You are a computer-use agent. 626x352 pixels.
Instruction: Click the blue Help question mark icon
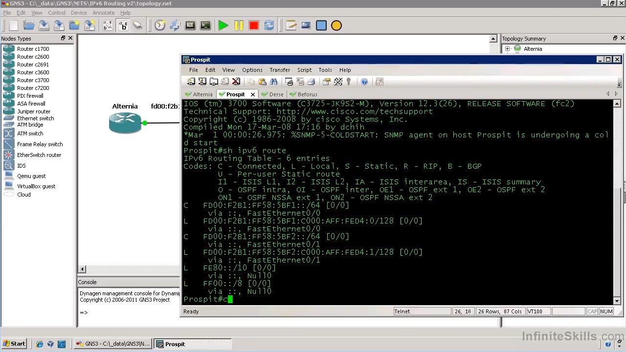coord(364,82)
